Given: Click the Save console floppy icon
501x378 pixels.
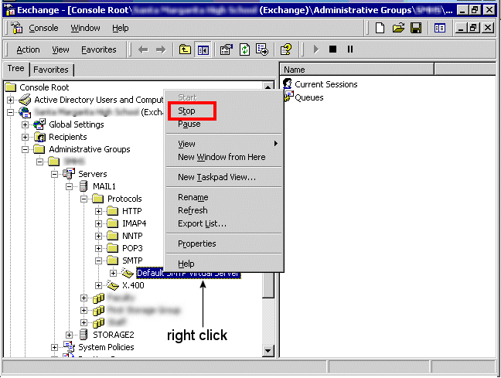Looking at the screenshot, I should pos(416,28).
